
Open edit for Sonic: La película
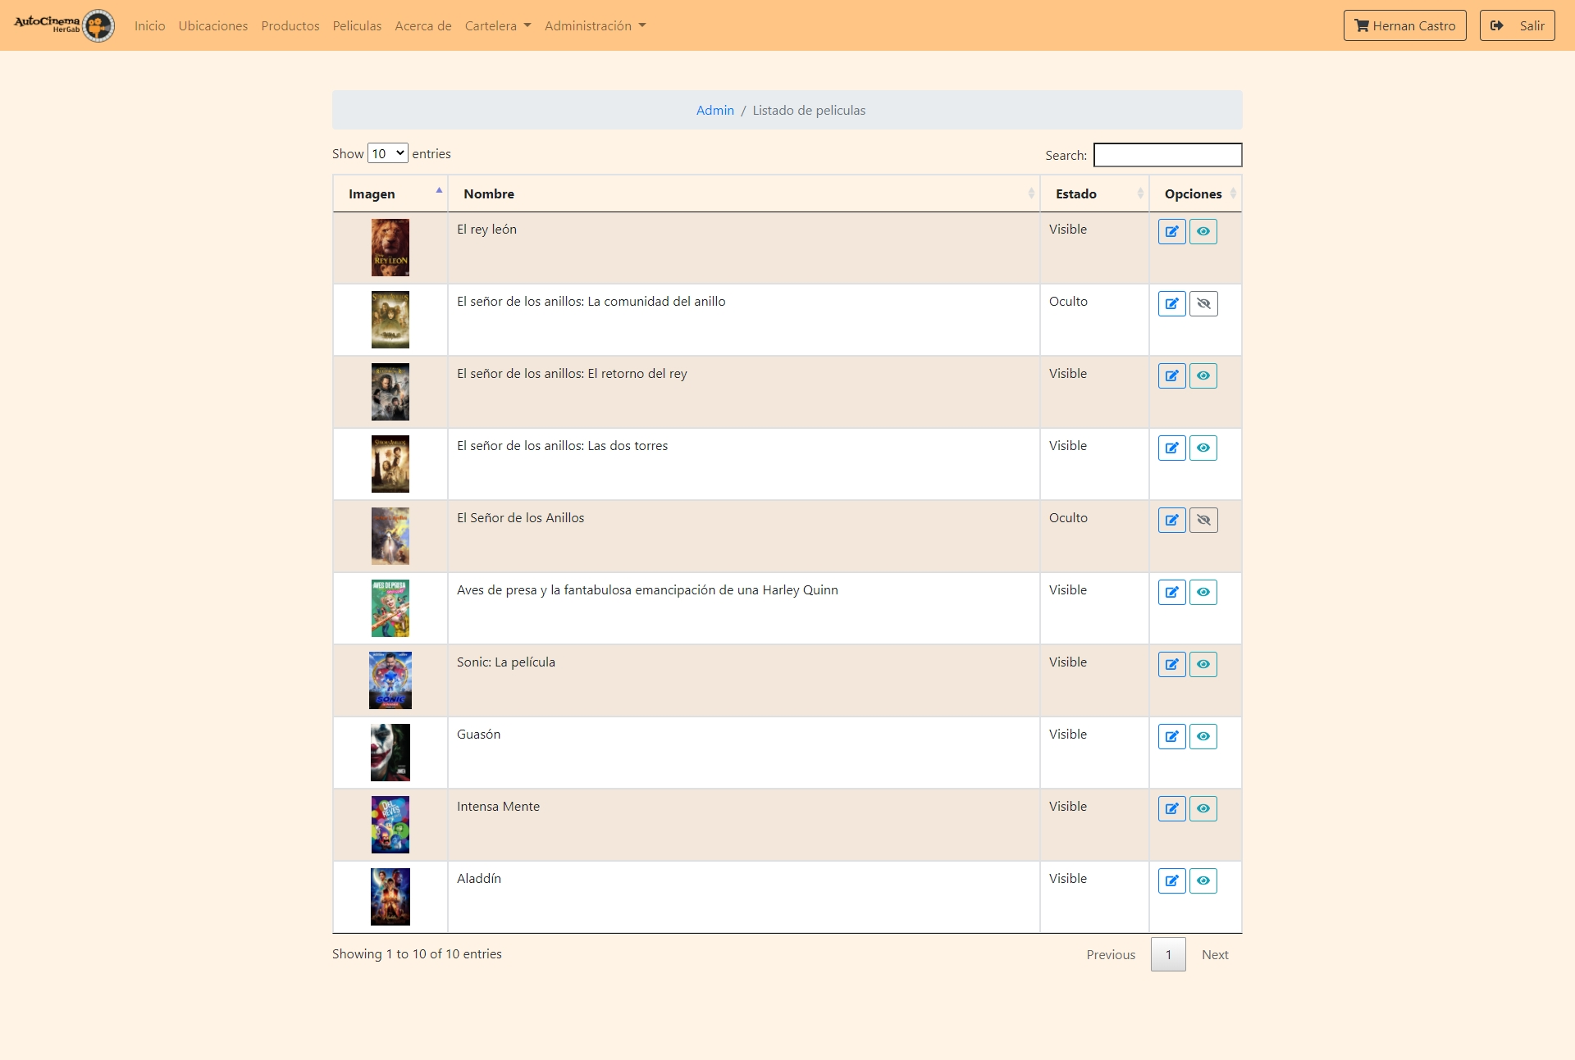[x=1171, y=664]
